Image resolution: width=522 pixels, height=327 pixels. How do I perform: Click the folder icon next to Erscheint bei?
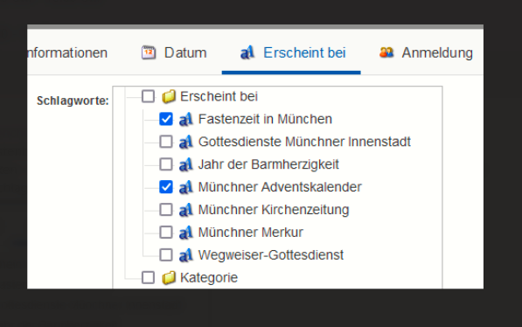(169, 96)
